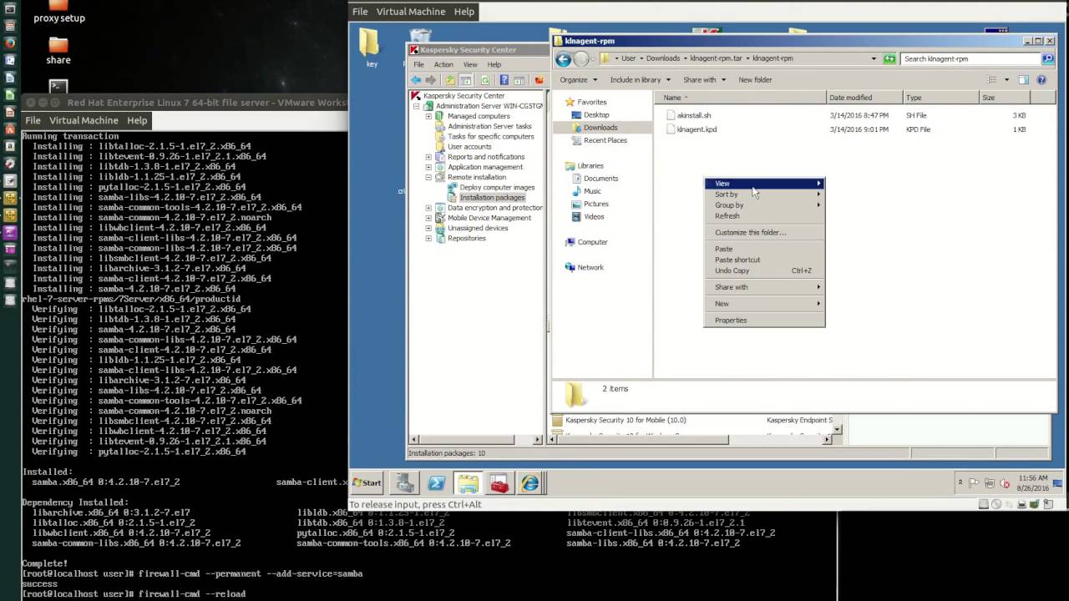Open the Include in library dropdown
The image size is (1069, 601).
(640, 80)
